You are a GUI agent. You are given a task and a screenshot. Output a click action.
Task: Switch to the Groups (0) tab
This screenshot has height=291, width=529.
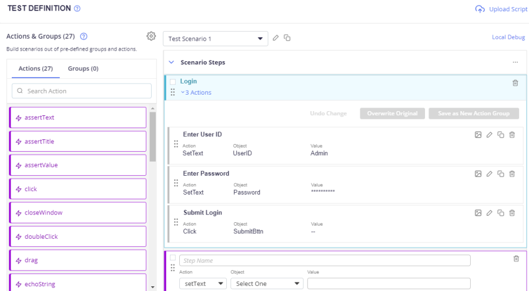(83, 69)
